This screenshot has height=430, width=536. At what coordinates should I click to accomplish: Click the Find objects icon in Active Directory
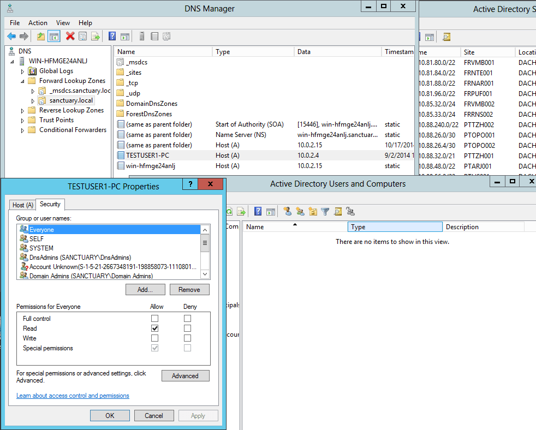pos(337,211)
